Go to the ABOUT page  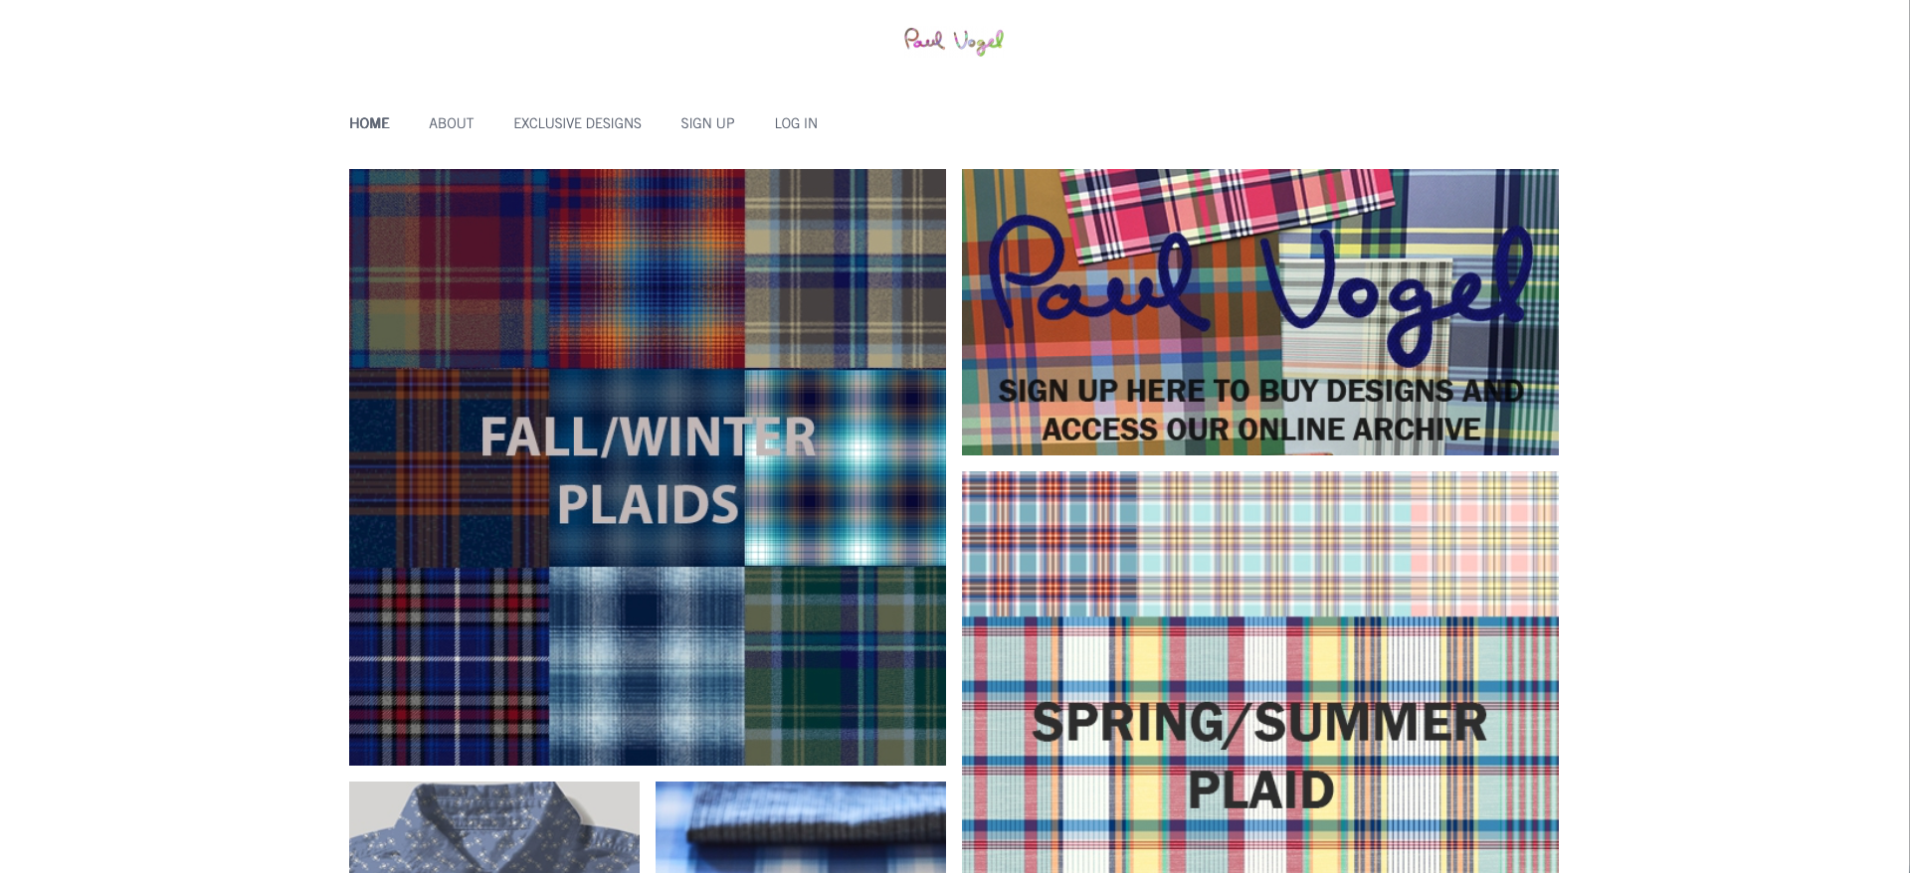[x=451, y=123]
